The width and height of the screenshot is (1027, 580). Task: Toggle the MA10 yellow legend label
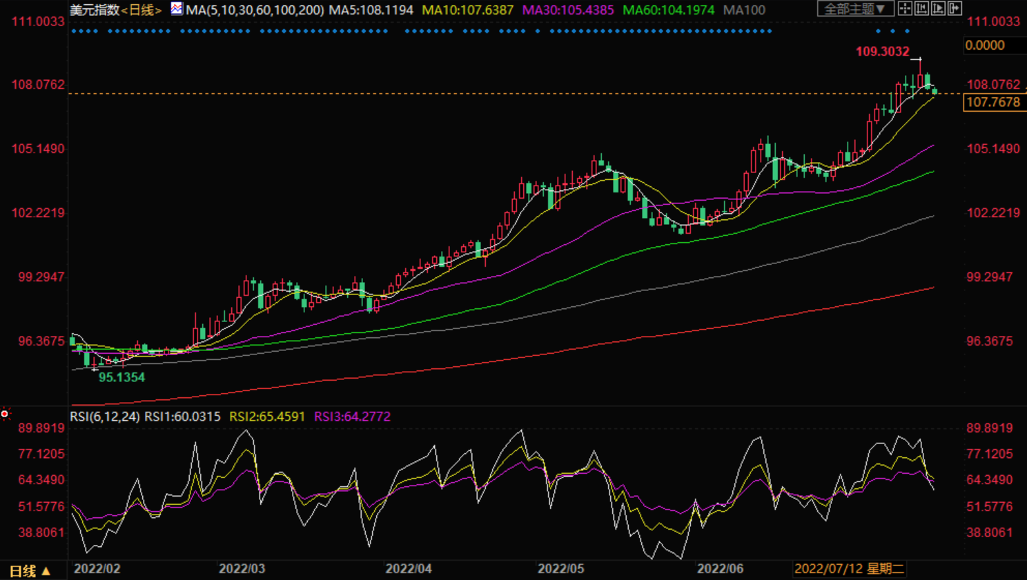click(467, 10)
